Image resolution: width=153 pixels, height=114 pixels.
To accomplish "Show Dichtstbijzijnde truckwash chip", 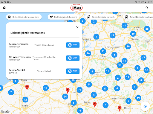I will tap(138, 17).
